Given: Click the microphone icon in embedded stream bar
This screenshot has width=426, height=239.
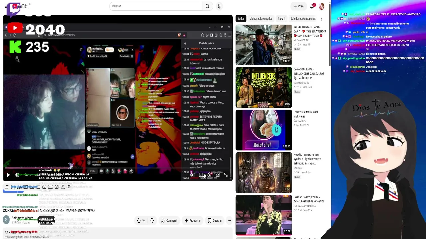Looking at the screenshot, I should (107, 171).
